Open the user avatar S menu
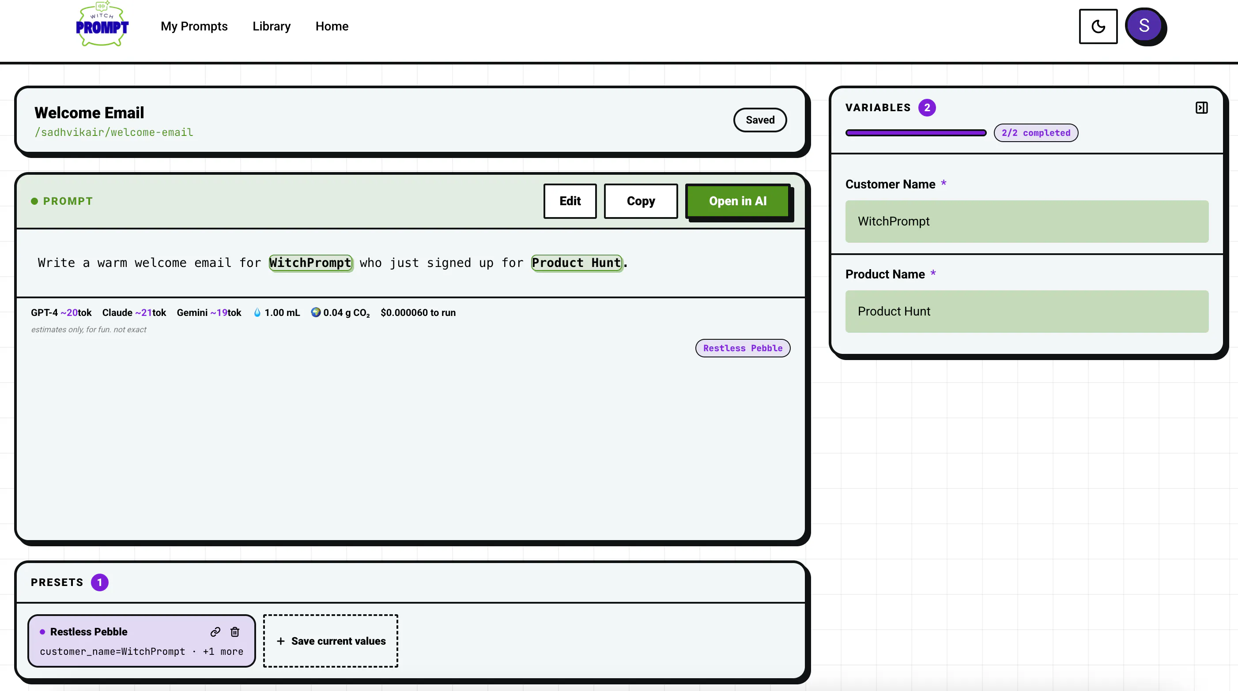Viewport: 1238px width, 691px height. pos(1144,26)
